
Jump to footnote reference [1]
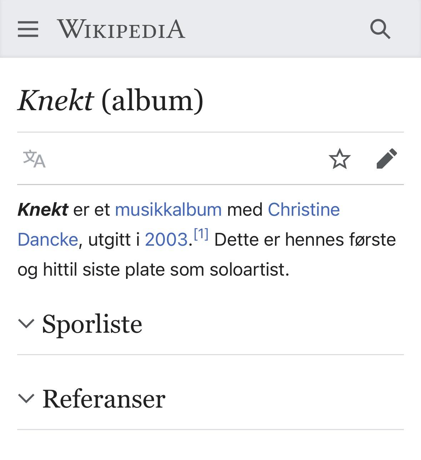(201, 234)
